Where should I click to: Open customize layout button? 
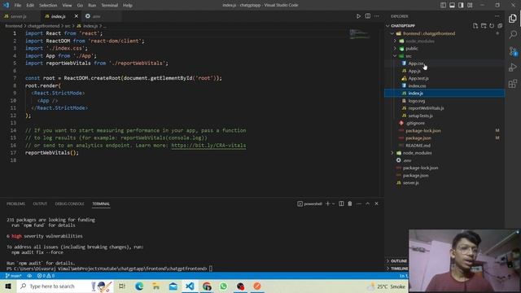pos(470,5)
